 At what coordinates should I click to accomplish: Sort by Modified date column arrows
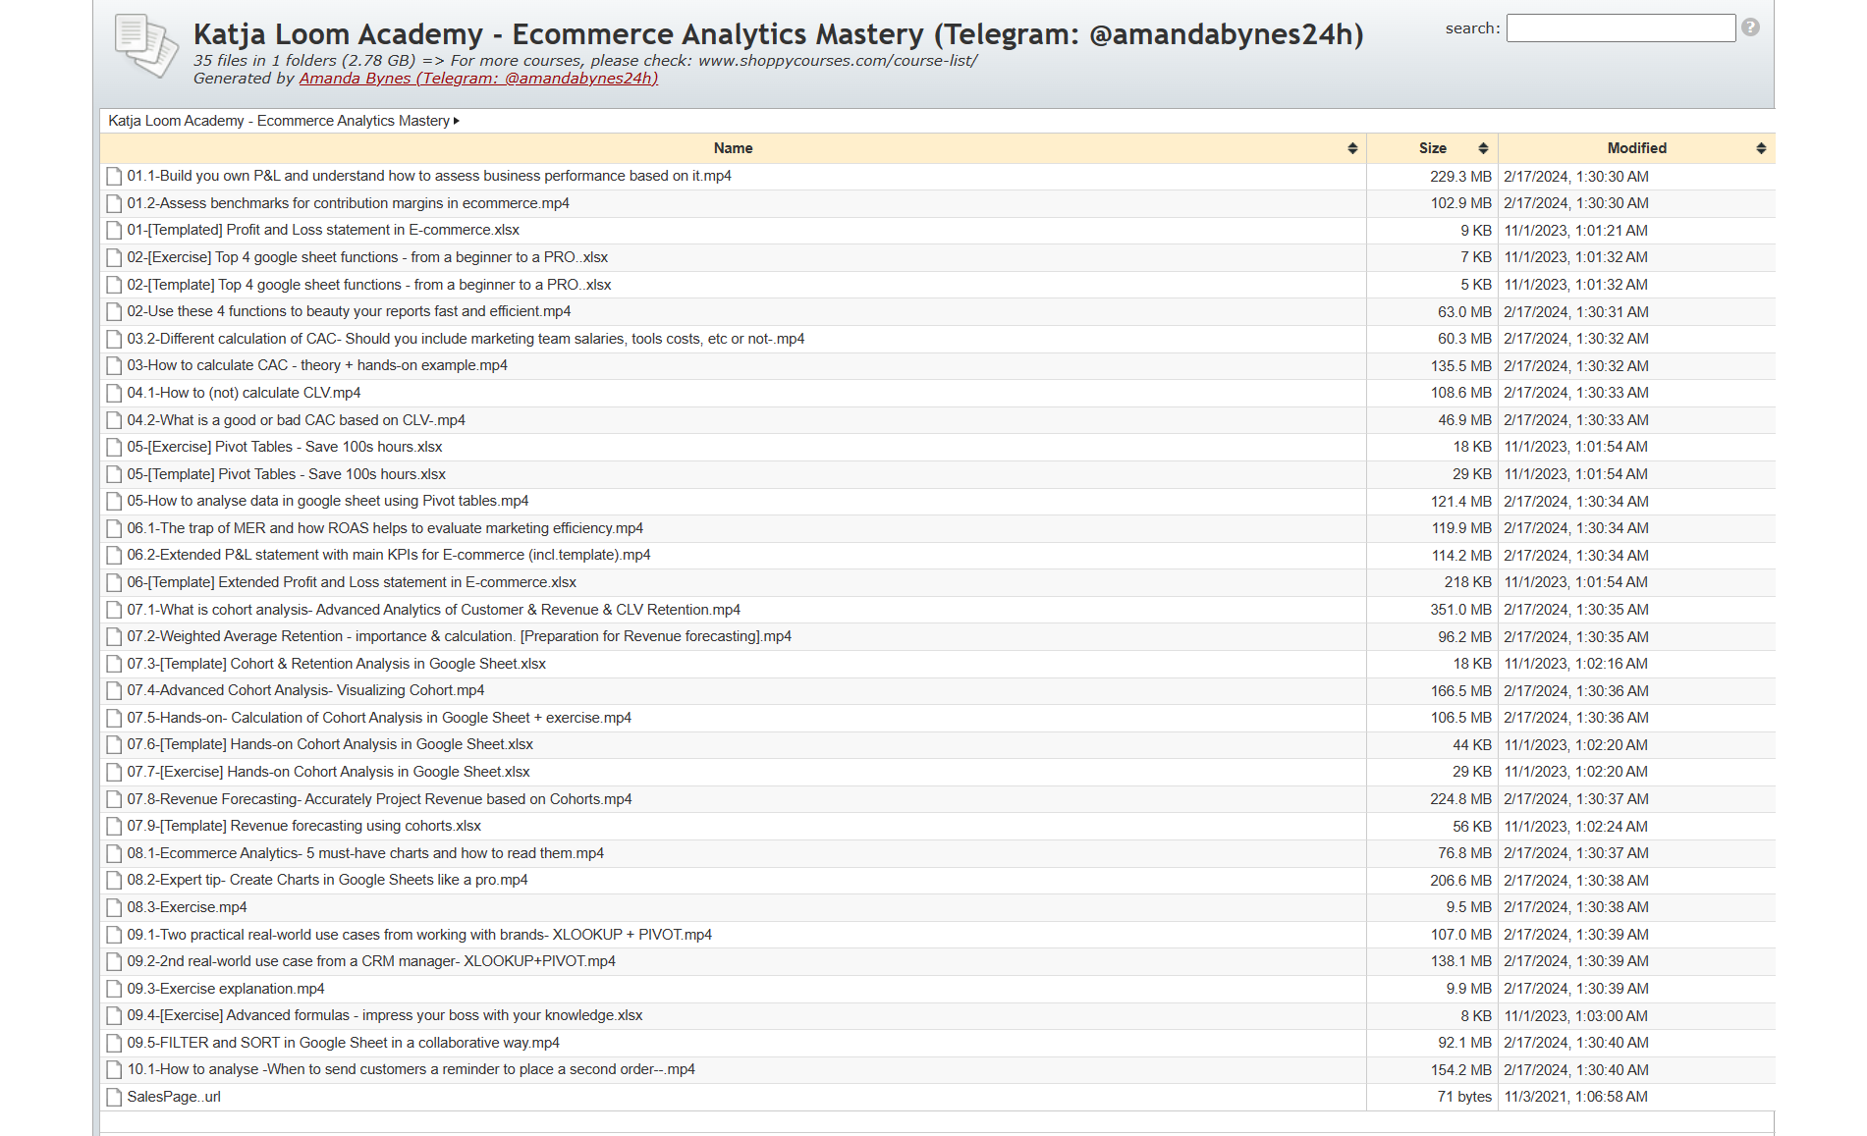(x=1761, y=148)
